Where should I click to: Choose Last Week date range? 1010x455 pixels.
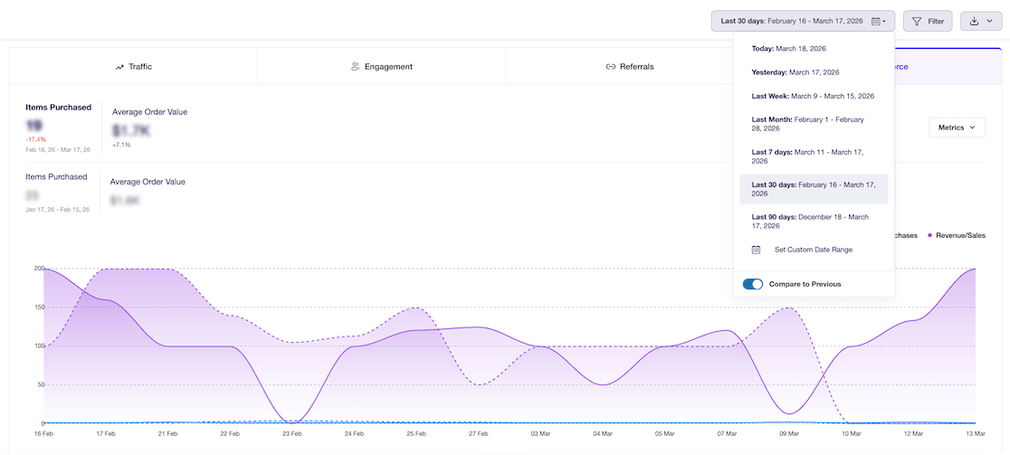[x=814, y=96]
